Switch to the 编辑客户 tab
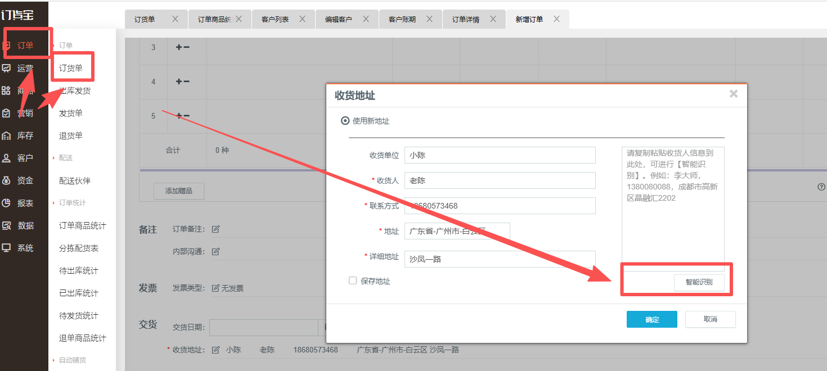This screenshot has width=827, height=371. point(339,19)
